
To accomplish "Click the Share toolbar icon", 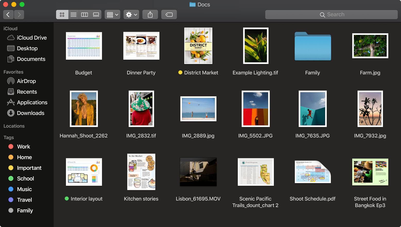I will [x=150, y=15].
